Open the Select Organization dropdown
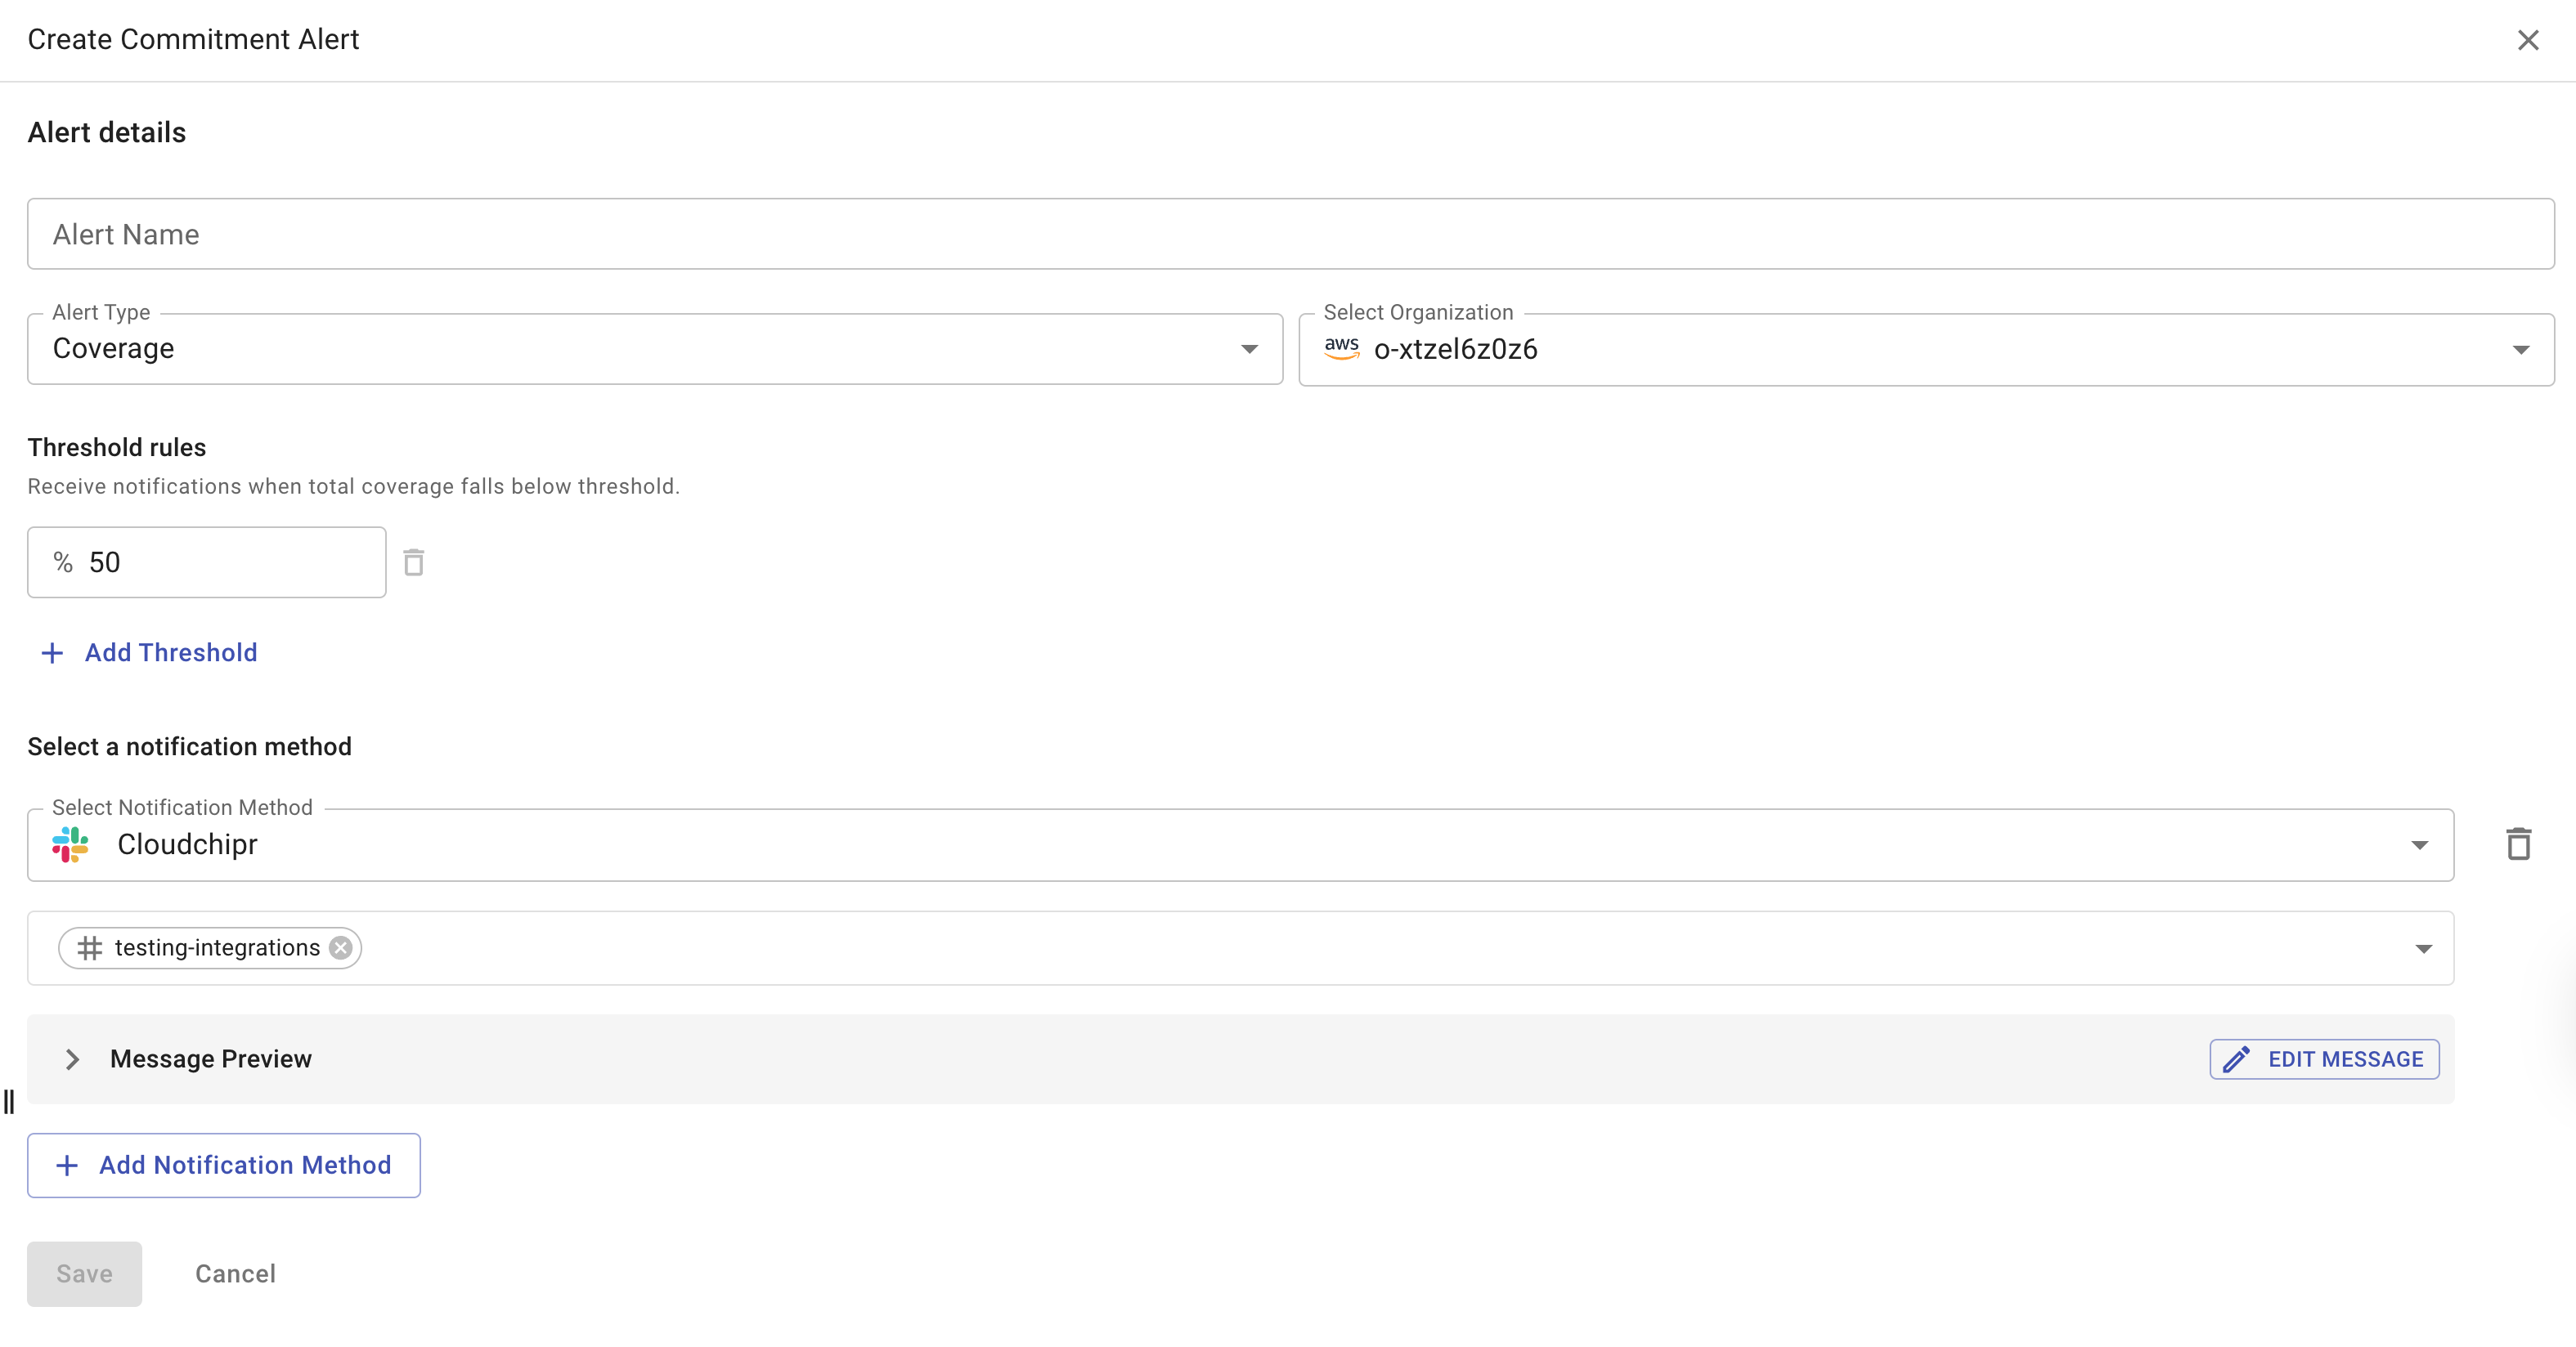Screen dimensions: 2576x1347 (x=2520, y=350)
